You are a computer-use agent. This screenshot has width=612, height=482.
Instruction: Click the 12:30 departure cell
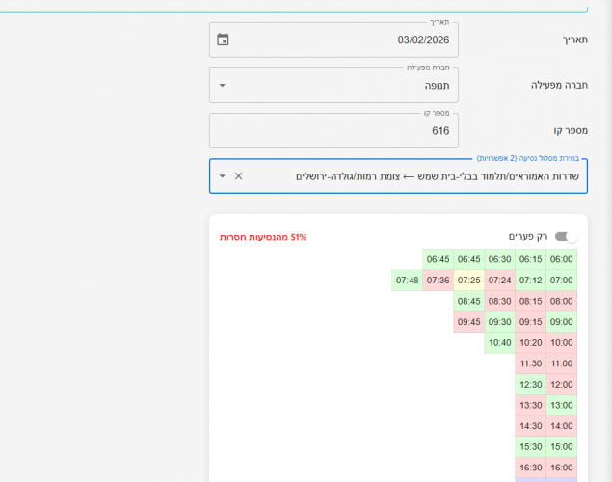(530, 385)
